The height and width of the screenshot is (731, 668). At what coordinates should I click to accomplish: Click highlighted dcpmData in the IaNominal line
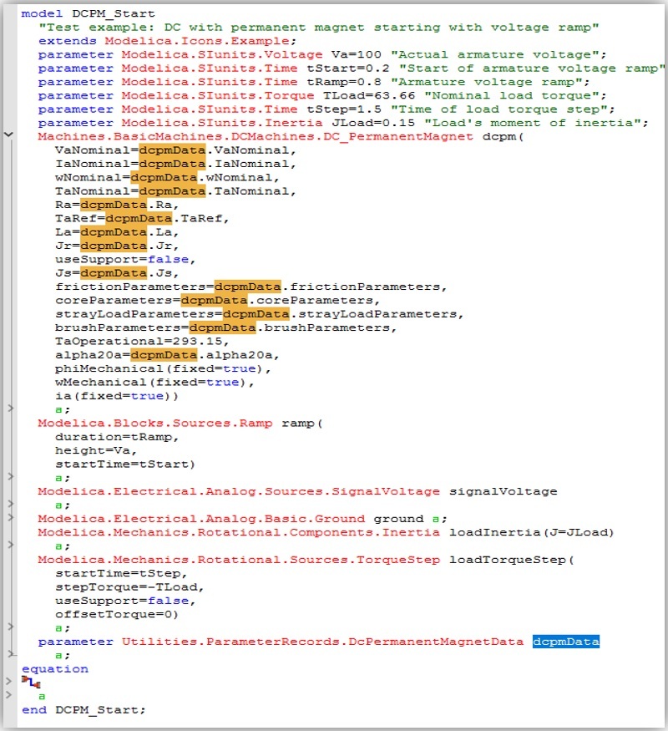coord(172,164)
